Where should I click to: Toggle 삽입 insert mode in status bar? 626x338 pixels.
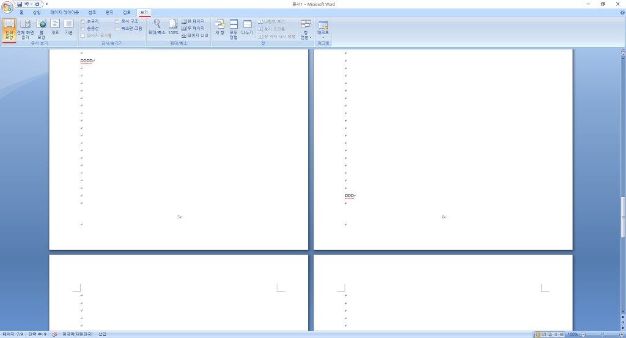(x=102, y=334)
